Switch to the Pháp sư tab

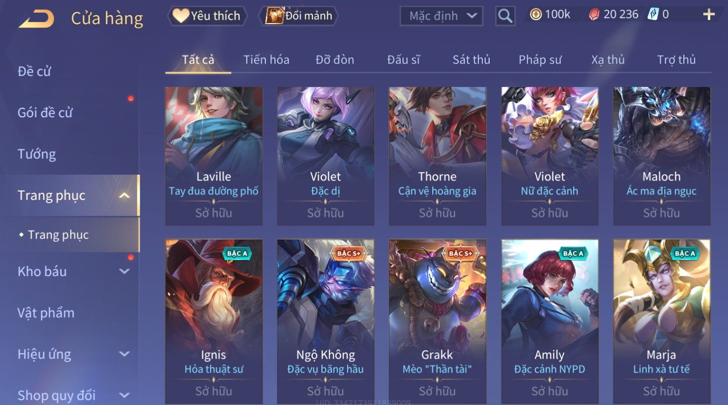coord(540,60)
